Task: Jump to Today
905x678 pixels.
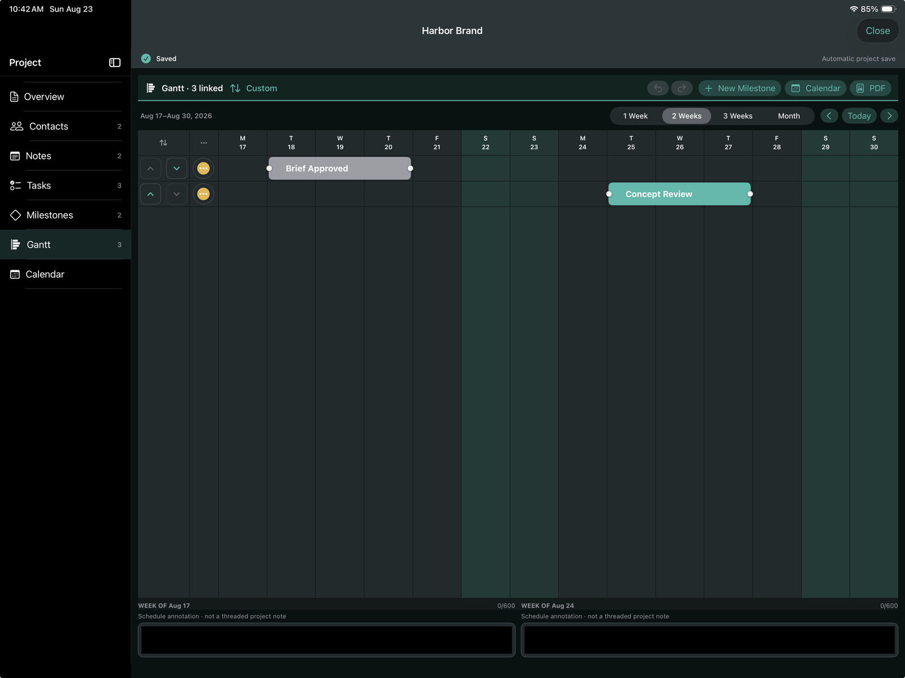Action: tap(859, 116)
